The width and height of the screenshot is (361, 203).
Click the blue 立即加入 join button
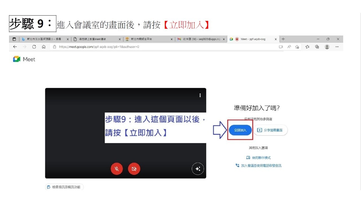pos(240,130)
